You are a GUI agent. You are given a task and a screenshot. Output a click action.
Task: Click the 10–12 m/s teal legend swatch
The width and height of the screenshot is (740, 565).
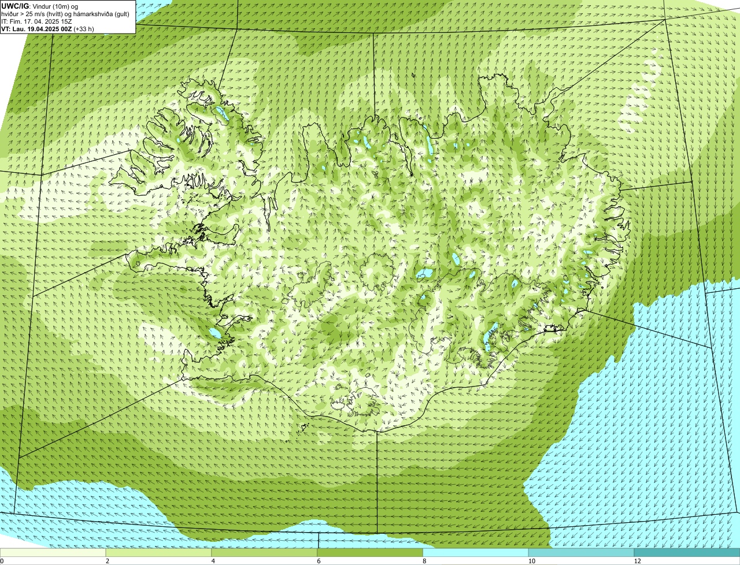[x=582, y=552]
